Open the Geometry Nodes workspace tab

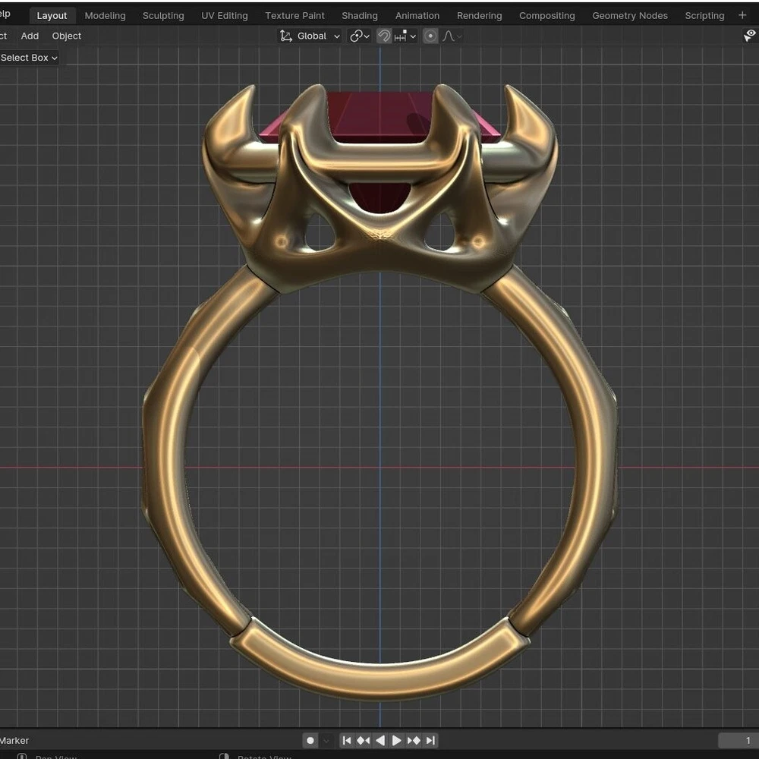pos(630,15)
